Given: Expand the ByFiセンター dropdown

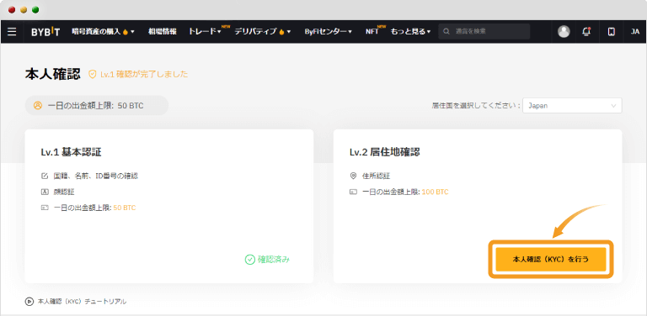Looking at the screenshot, I should 328,31.
